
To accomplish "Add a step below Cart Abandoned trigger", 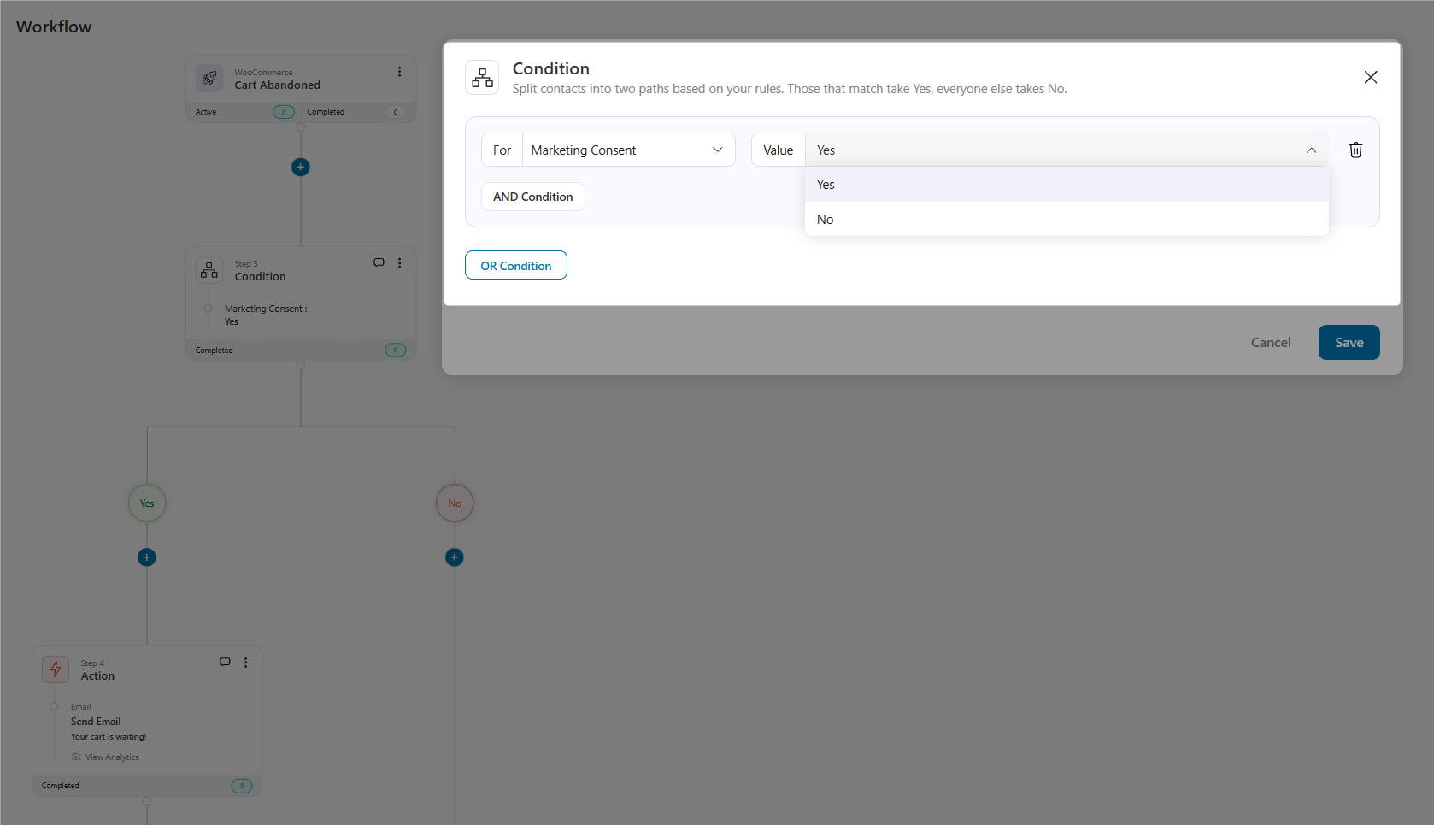I will pyautogui.click(x=300, y=167).
